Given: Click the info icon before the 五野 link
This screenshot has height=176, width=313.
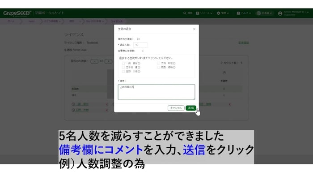Looking at the screenshot, I should [73, 110].
